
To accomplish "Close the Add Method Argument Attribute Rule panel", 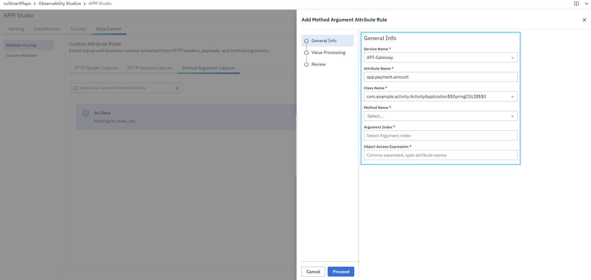I will point(584,20).
